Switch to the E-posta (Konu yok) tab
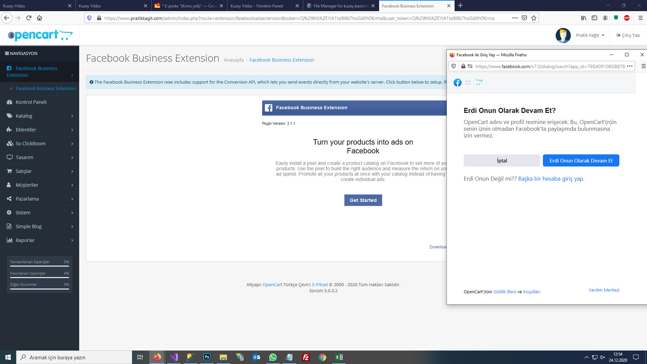 [189, 6]
